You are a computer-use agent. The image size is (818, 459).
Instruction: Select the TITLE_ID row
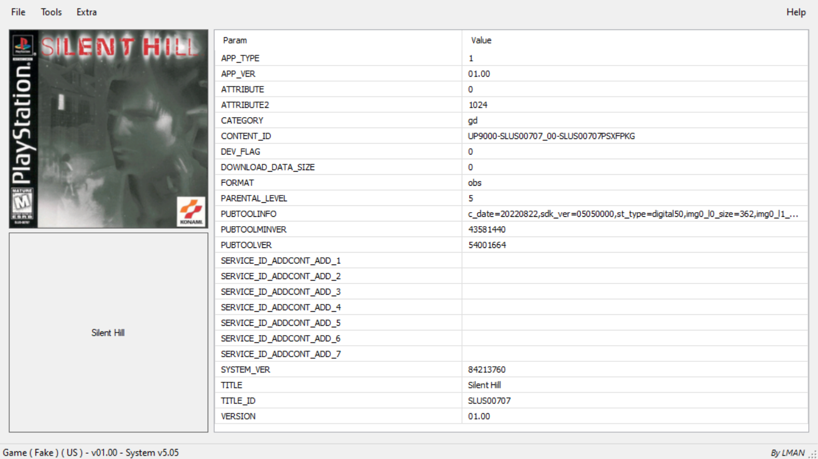click(238, 400)
